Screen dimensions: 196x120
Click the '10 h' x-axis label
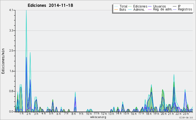point(89,114)
